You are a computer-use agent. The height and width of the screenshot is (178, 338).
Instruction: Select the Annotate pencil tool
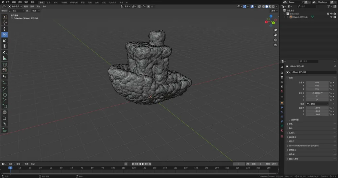[4, 53]
